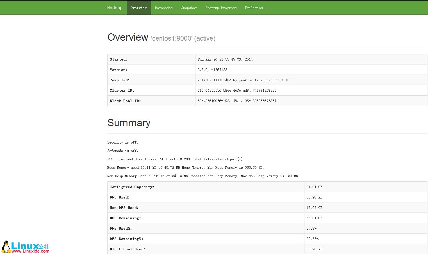Click the Cluster ID value text
This screenshot has height=254, width=428.
[x=237, y=90]
